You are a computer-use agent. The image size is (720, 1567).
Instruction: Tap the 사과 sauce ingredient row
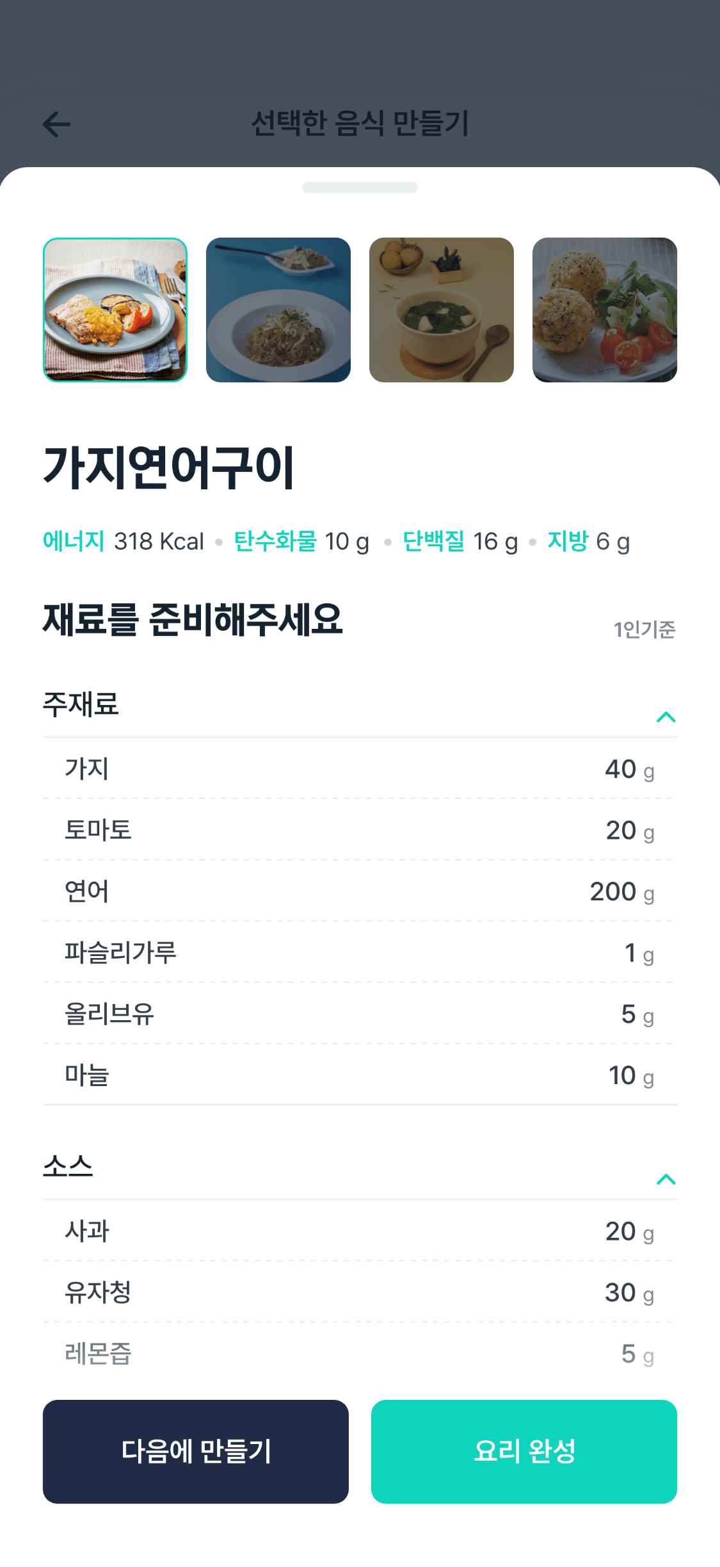point(360,1231)
